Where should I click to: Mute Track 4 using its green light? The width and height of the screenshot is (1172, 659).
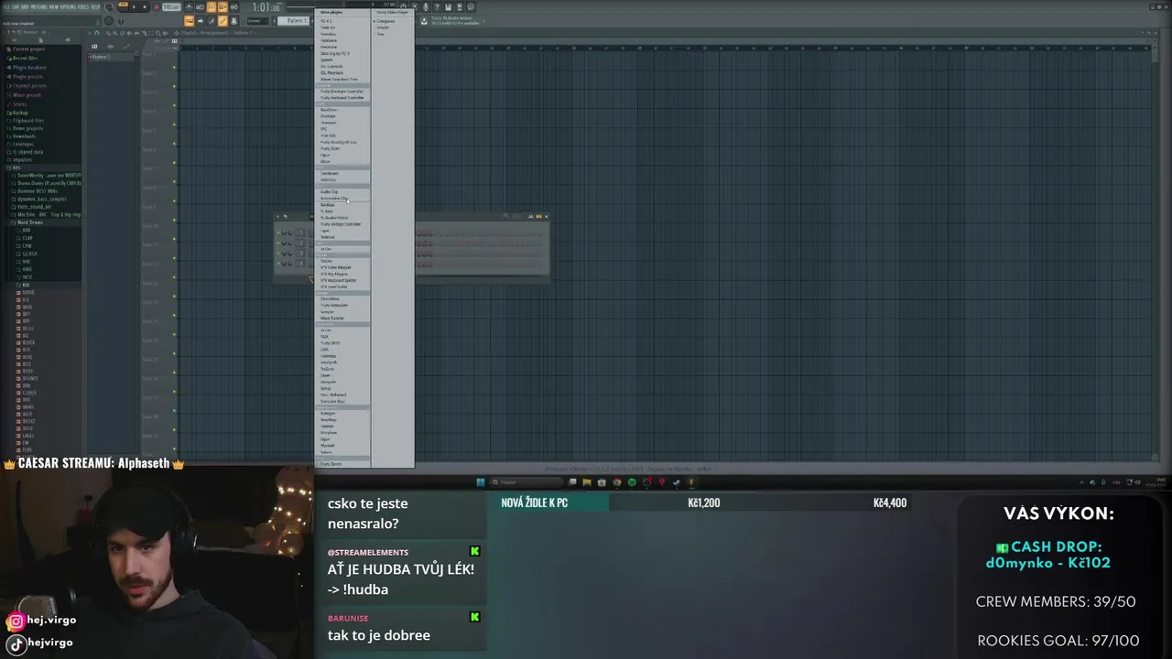(174, 124)
